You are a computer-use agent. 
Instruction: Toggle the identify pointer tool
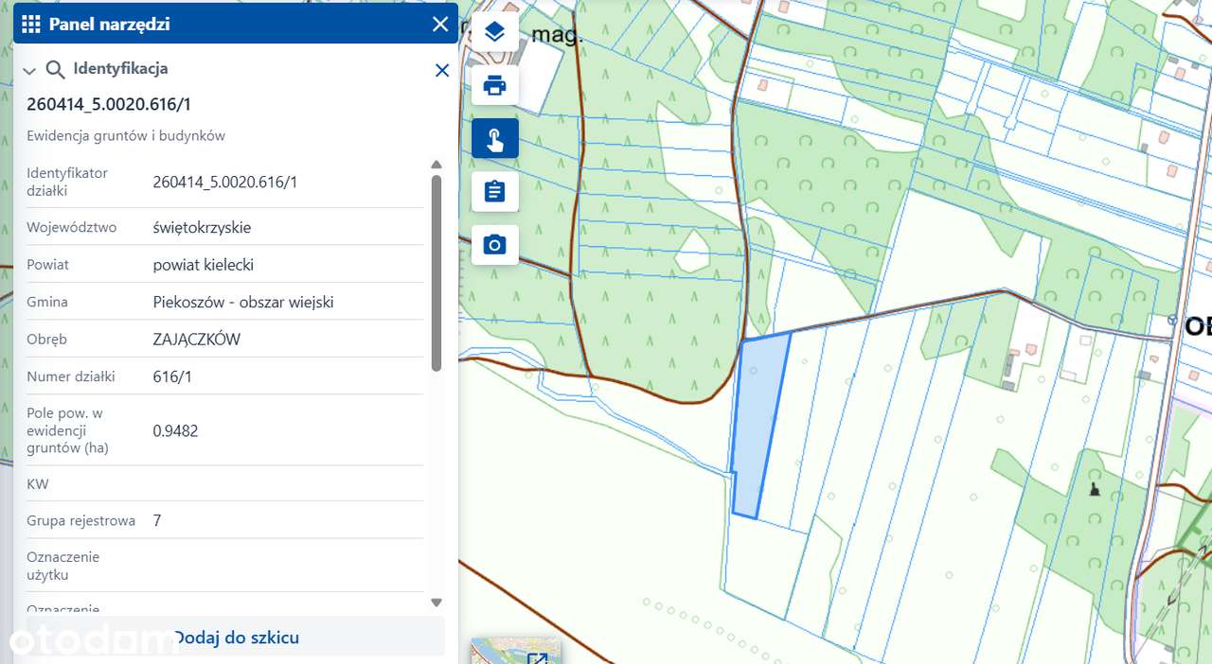(x=494, y=138)
